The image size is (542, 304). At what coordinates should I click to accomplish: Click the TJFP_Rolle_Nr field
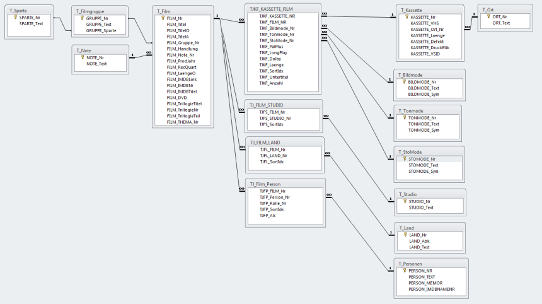pyautogui.click(x=274, y=203)
